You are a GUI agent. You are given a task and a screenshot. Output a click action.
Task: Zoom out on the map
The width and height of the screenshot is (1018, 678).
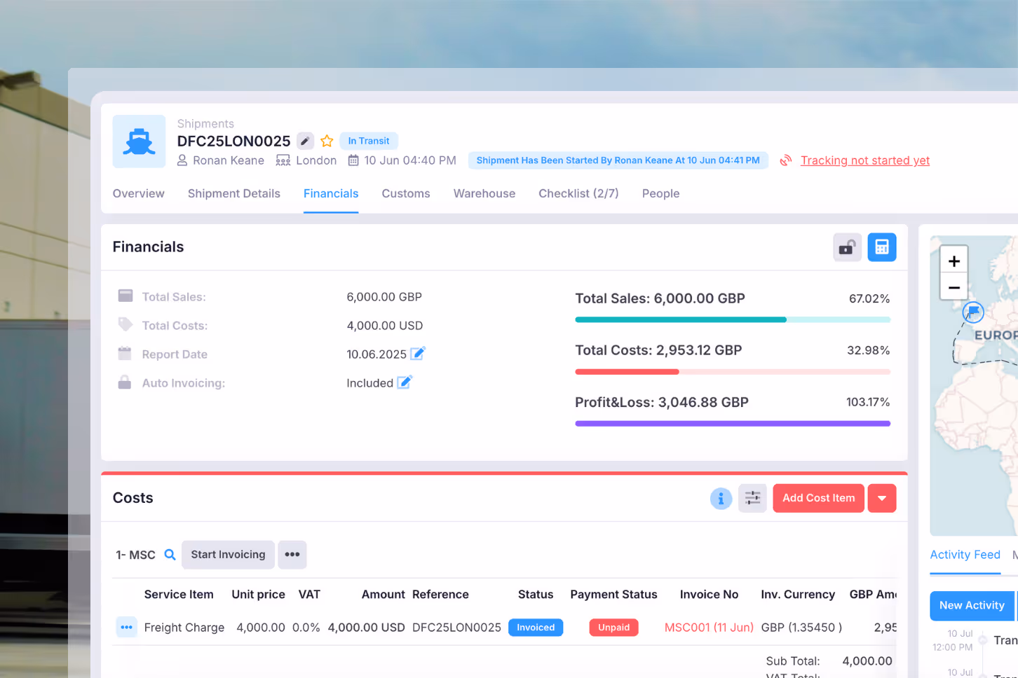click(x=954, y=287)
